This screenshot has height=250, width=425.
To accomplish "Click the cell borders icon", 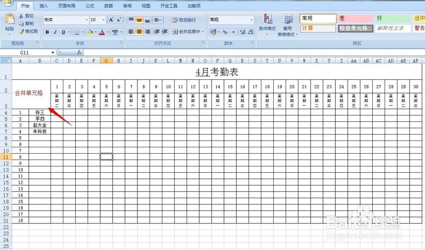I will (x=76, y=32).
